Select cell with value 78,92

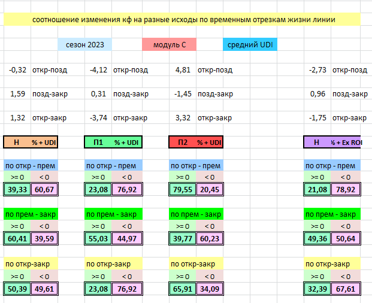[346, 189]
